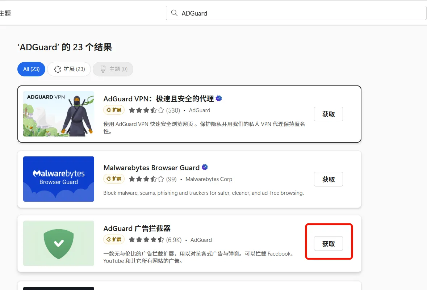Open the Malwarebytes Browser Guard title
This screenshot has height=290, width=427.
tap(151, 168)
